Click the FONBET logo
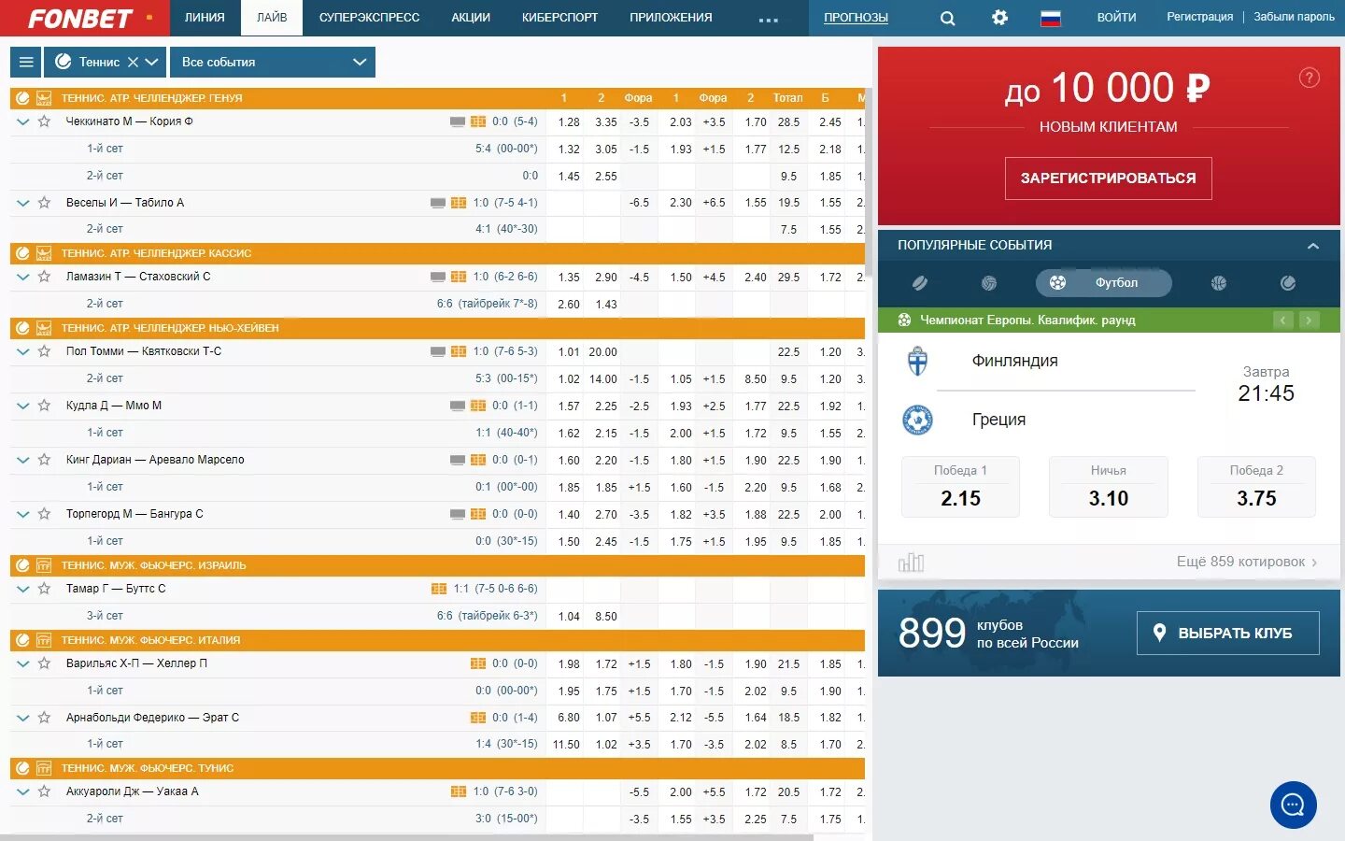The height and width of the screenshot is (841, 1345). click(x=80, y=18)
